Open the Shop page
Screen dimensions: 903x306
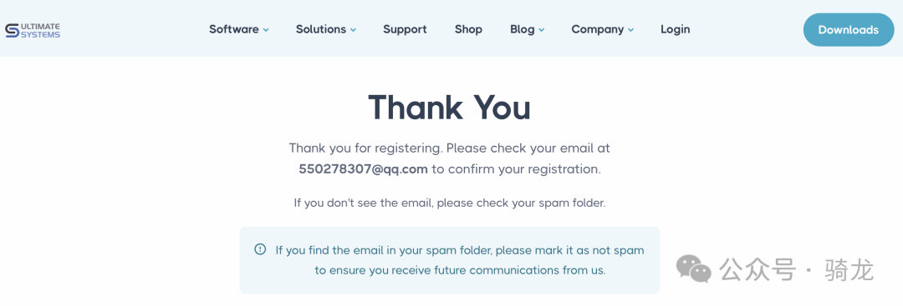(x=468, y=29)
